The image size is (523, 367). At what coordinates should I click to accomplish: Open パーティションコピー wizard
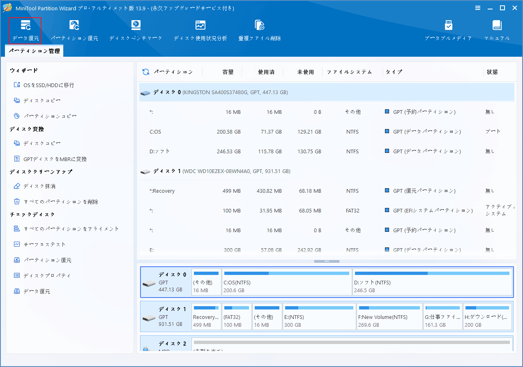[45, 116]
